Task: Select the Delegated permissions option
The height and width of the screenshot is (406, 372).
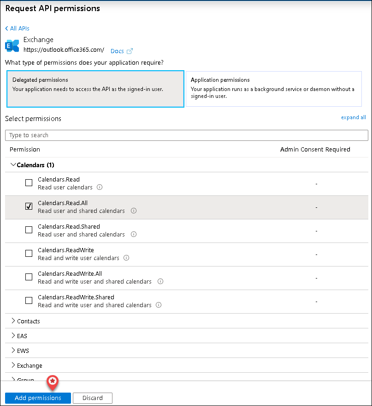Action: tap(94, 89)
